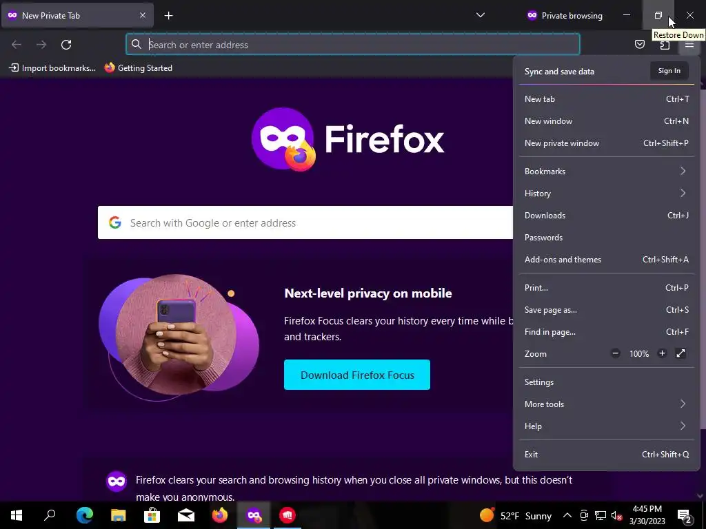Zoom out with the minus button

pos(616,353)
